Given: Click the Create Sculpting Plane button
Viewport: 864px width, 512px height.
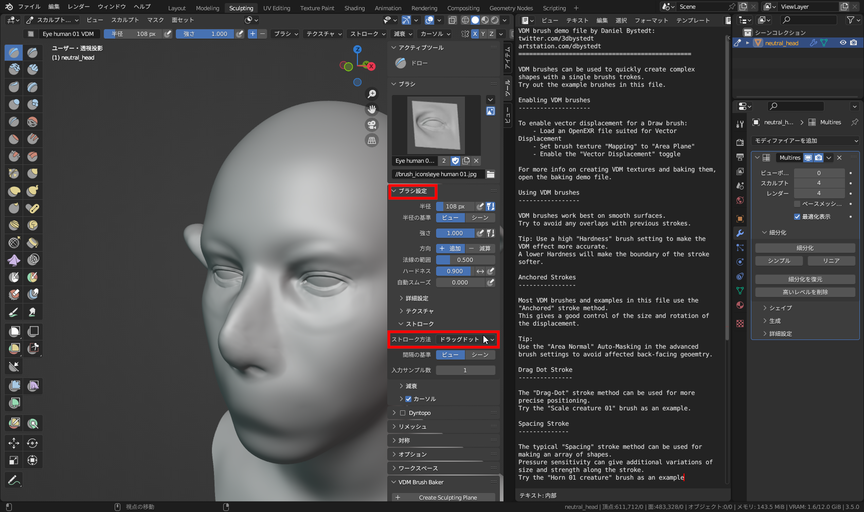Looking at the screenshot, I should [447, 498].
